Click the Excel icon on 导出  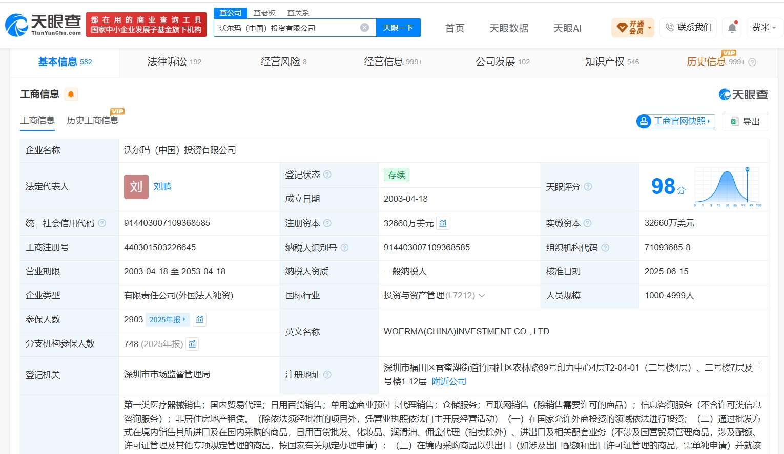pos(734,121)
